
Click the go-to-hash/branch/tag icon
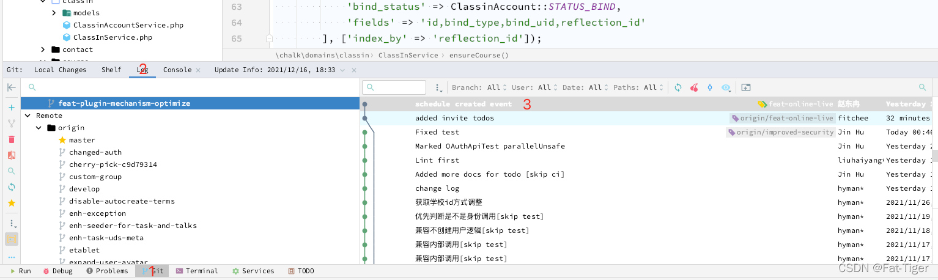tap(709, 87)
